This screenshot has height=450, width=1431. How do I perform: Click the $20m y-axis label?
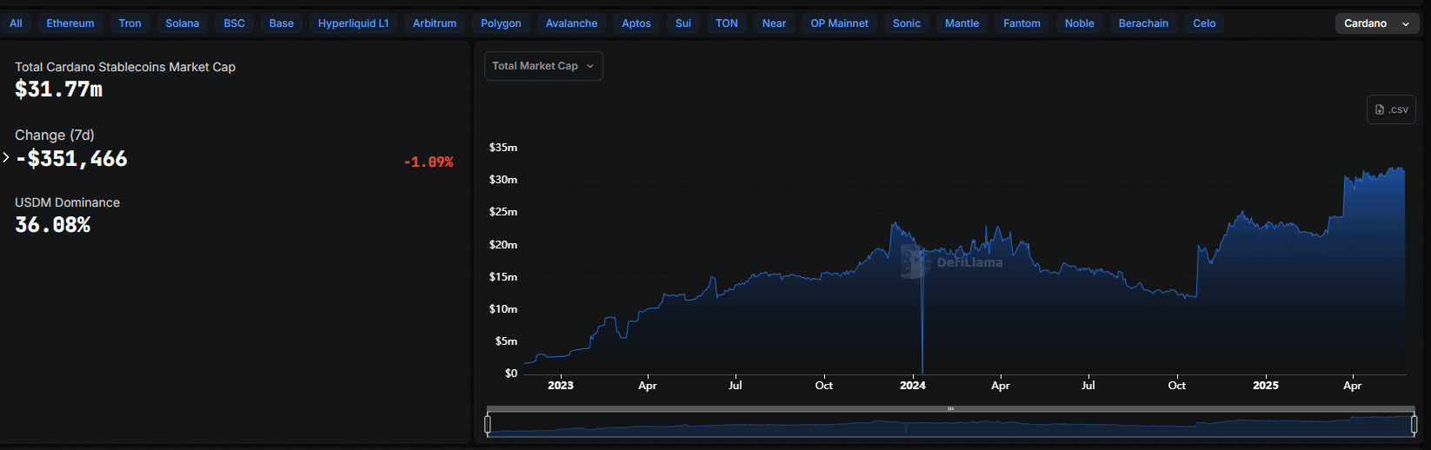click(x=503, y=245)
